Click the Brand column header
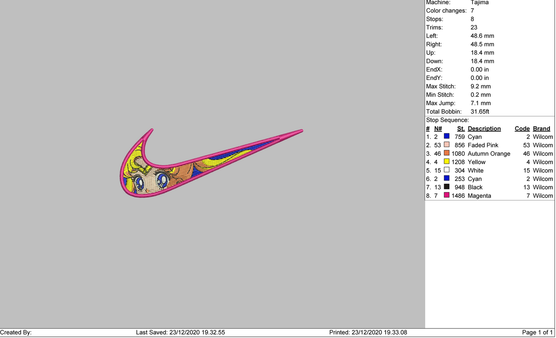556x338 pixels. click(x=541, y=129)
